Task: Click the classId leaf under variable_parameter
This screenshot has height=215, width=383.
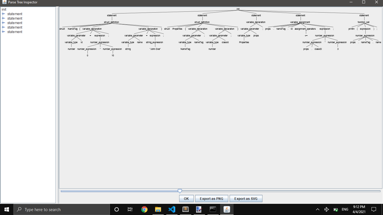Action: [x=225, y=42]
